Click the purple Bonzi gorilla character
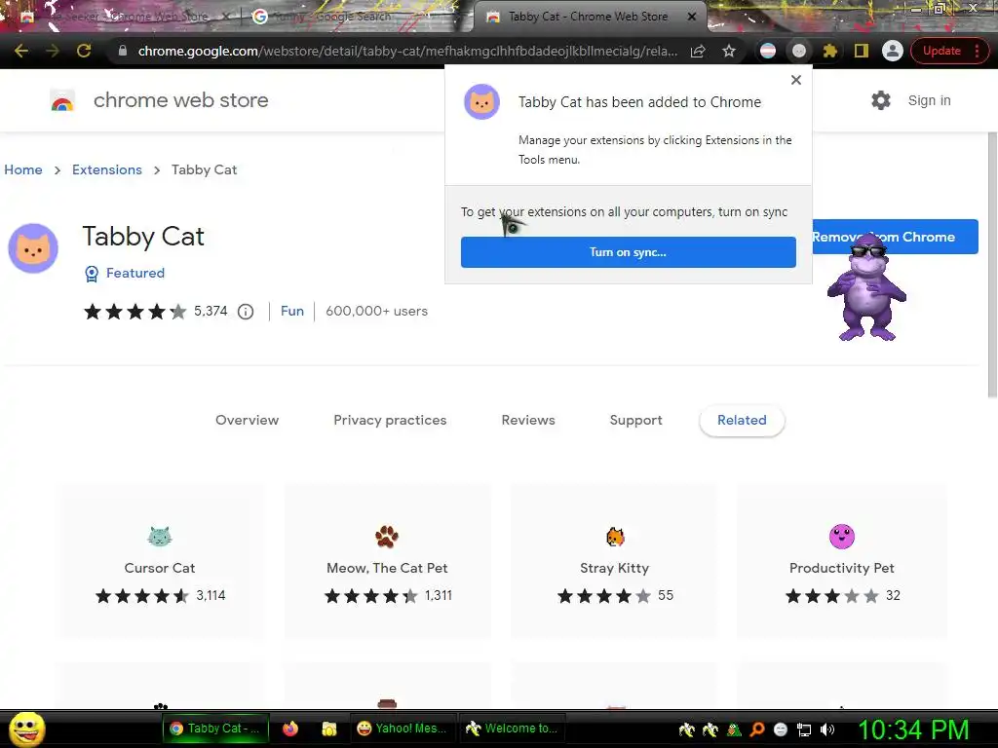 tap(866, 287)
